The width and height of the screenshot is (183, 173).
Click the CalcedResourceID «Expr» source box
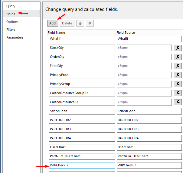click(144, 102)
